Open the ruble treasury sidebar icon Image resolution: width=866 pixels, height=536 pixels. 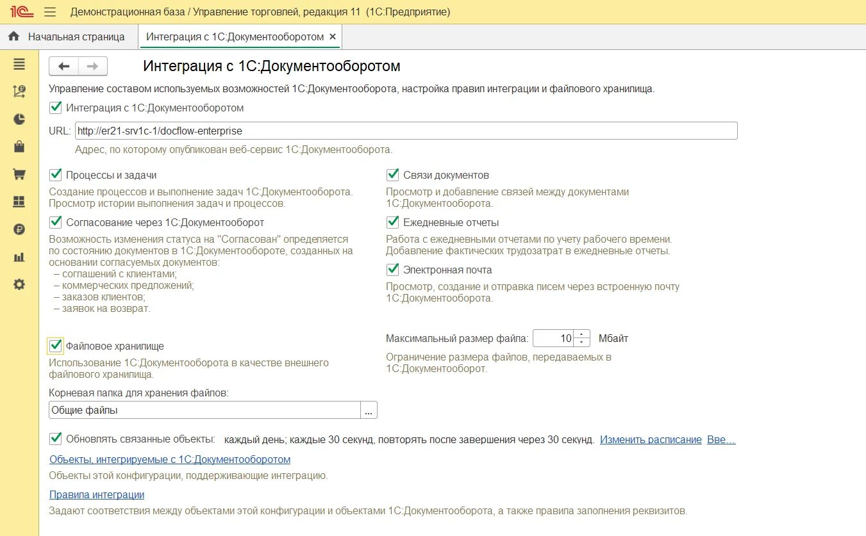19,229
